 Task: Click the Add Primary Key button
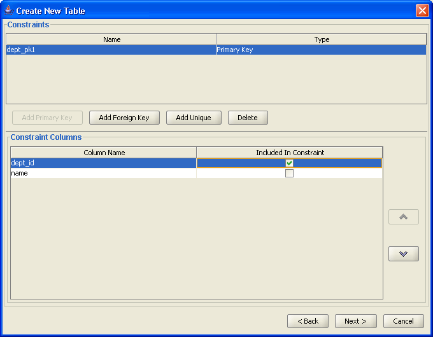tap(47, 118)
